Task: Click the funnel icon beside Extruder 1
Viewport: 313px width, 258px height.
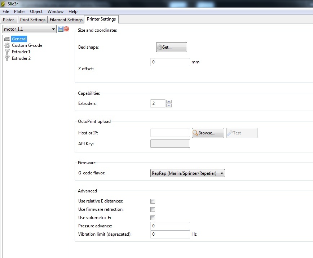Action: pos(7,52)
